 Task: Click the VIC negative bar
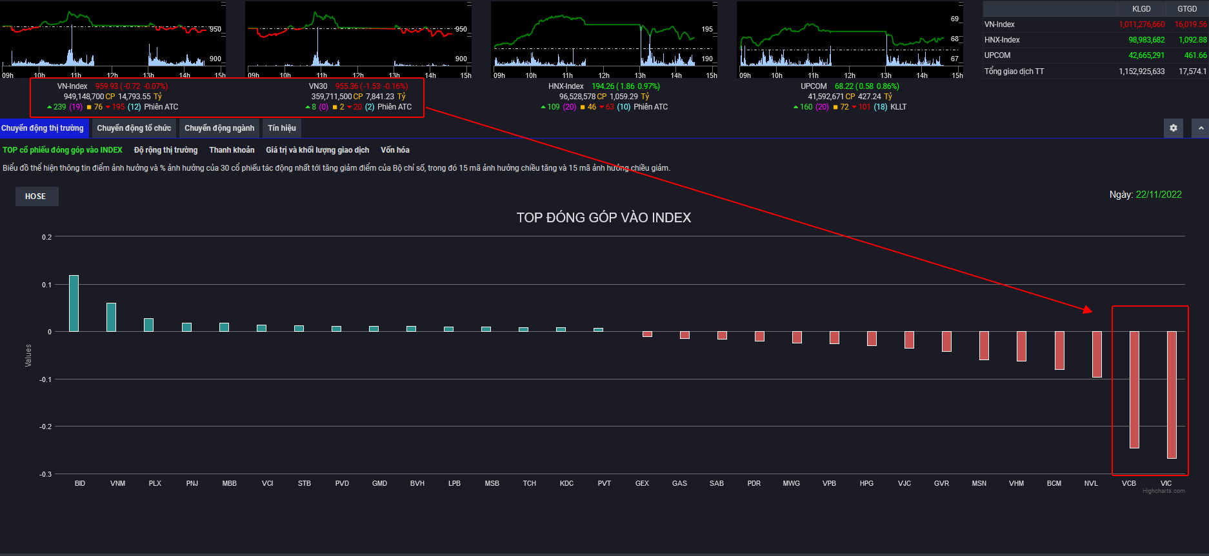(x=1172, y=394)
